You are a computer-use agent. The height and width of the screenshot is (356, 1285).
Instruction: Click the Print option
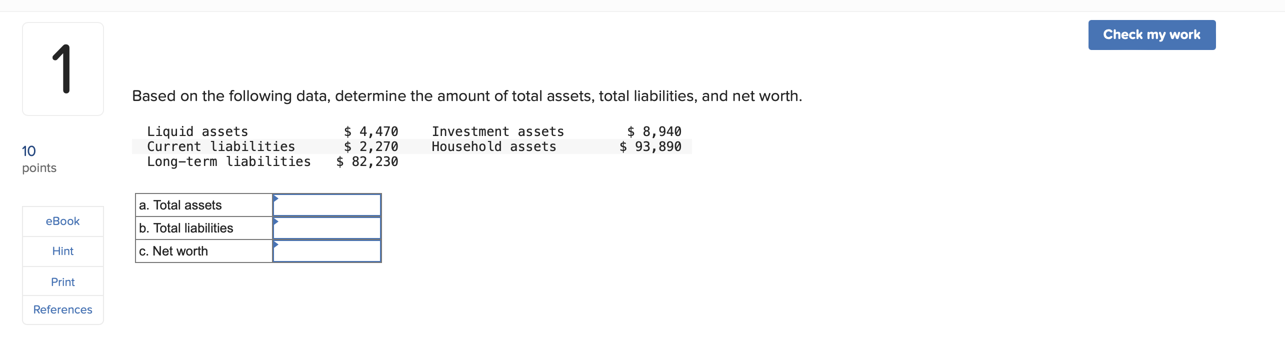pyautogui.click(x=62, y=281)
